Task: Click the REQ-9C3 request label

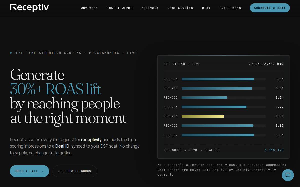Action: coord(171,107)
